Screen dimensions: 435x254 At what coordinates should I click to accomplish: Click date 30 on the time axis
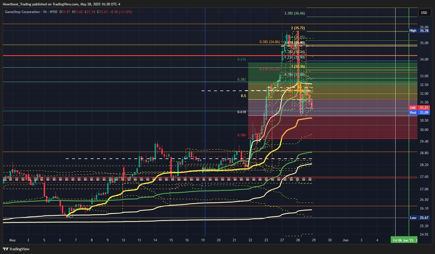(330, 240)
